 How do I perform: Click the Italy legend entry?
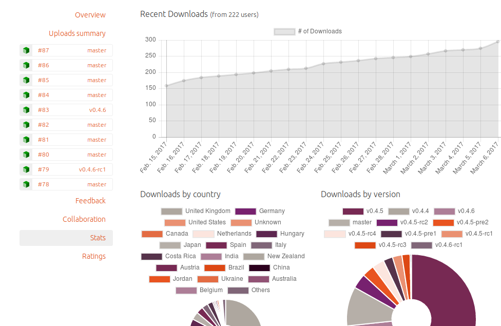[268, 245]
